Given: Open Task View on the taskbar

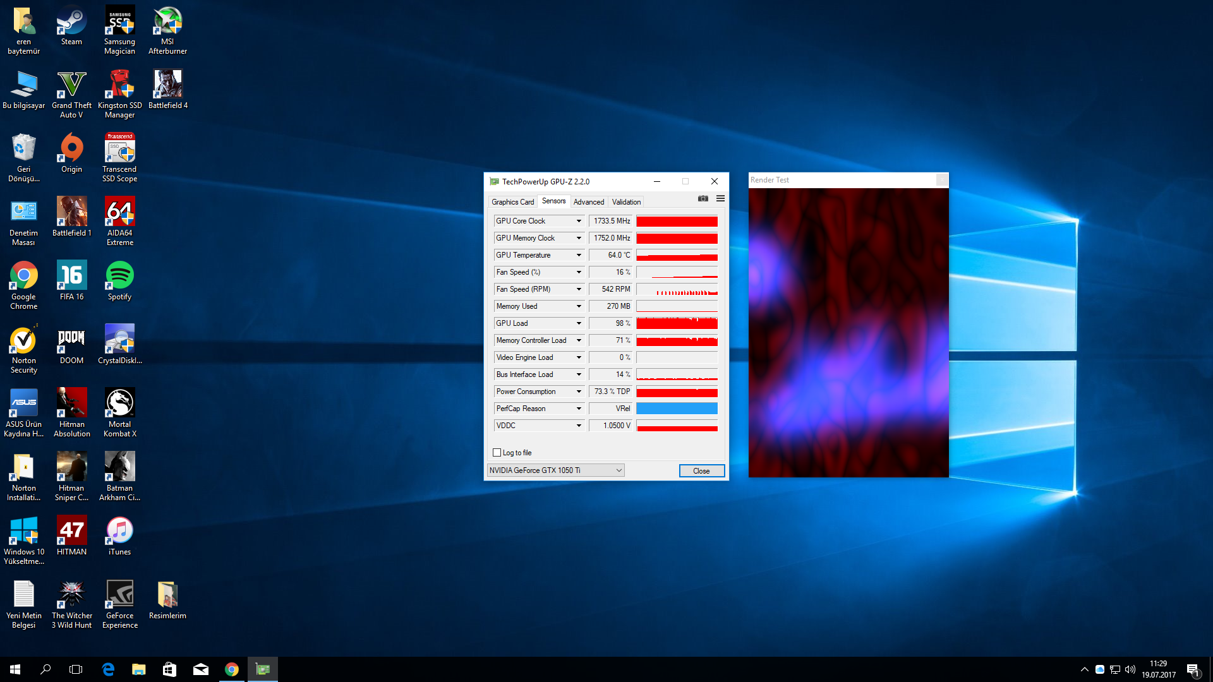Looking at the screenshot, I should (x=76, y=669).
